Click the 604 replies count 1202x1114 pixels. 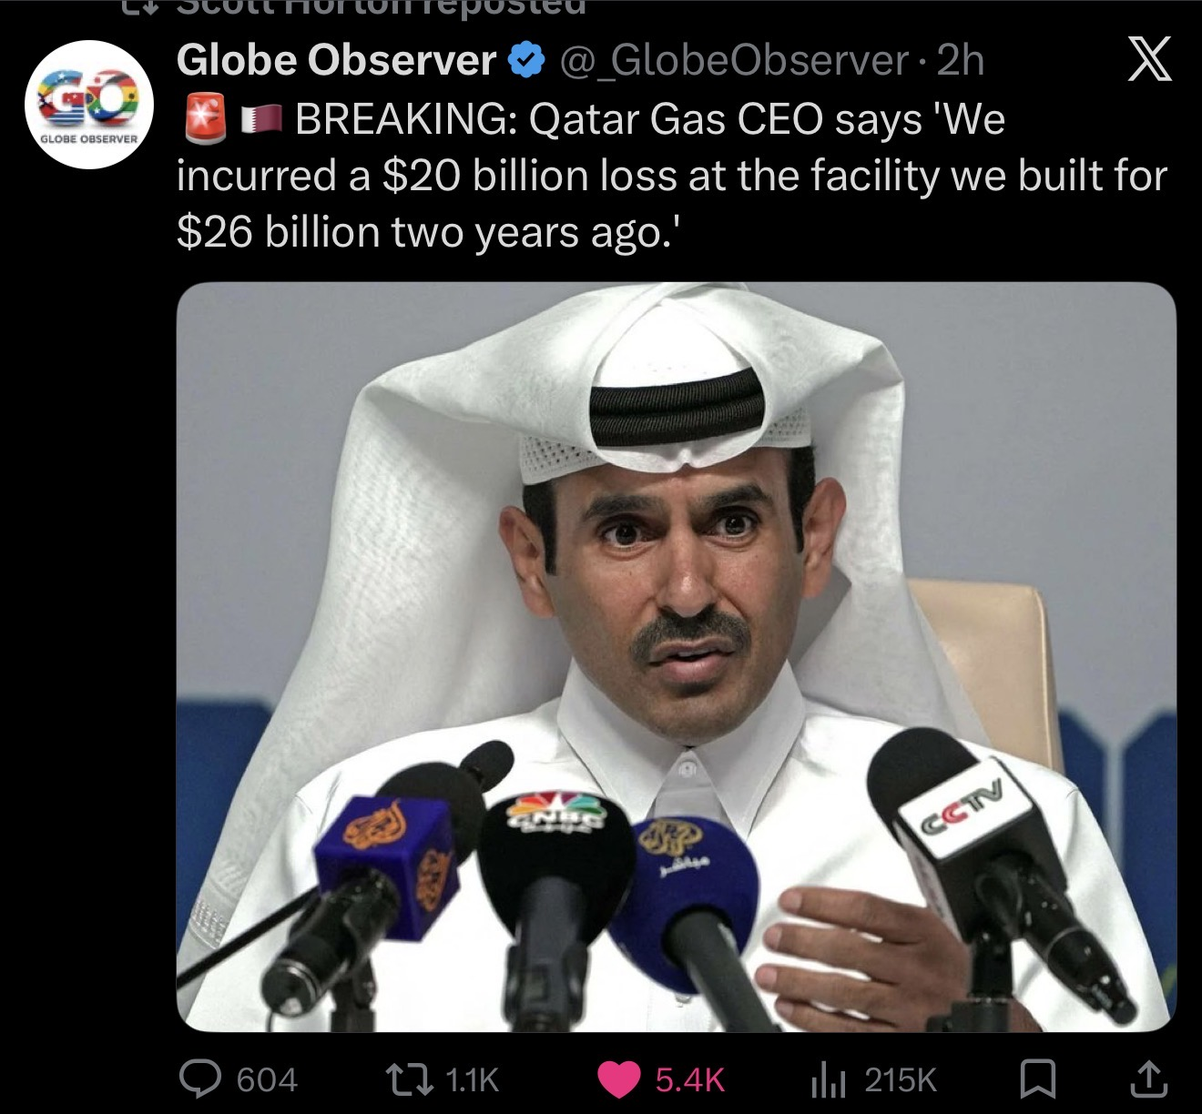point(267,1080)
